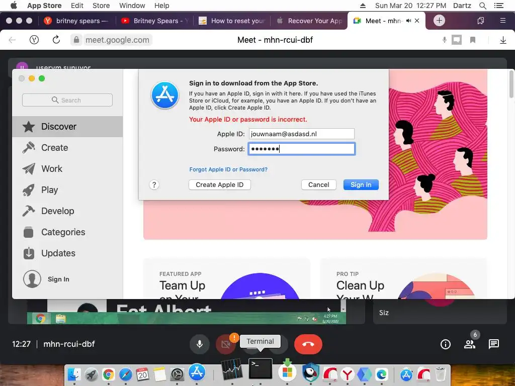Viewport: 515px width, 386px height.
Task: Open Categories in App Store sidebar
Action: [x=67, y=232]
